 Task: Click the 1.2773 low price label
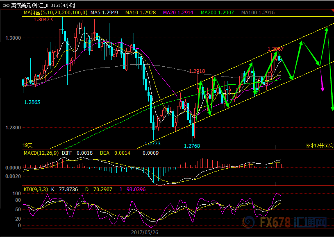point(152,143)
